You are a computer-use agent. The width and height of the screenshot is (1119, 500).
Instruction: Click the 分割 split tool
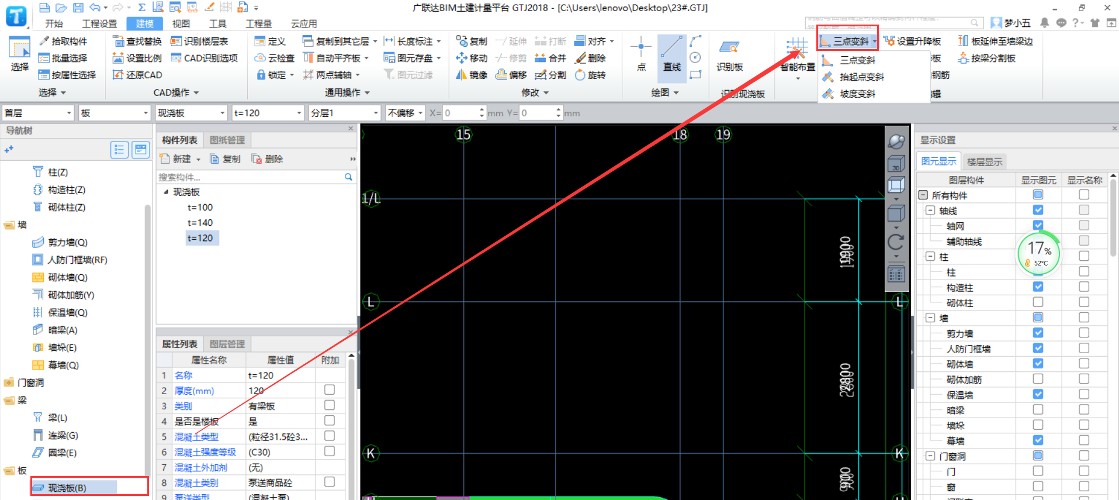click(550, 75)
